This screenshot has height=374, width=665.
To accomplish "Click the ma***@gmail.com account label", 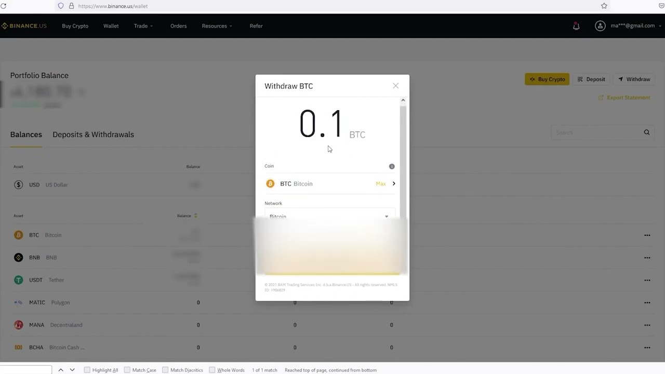I will [x=633, y=26].
